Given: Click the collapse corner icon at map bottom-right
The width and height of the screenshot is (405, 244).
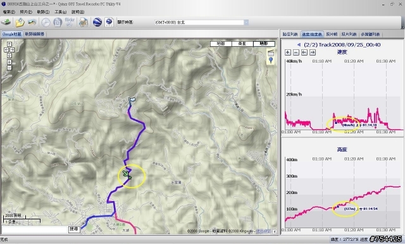Looking at the screenshot, I should [275, 231].
